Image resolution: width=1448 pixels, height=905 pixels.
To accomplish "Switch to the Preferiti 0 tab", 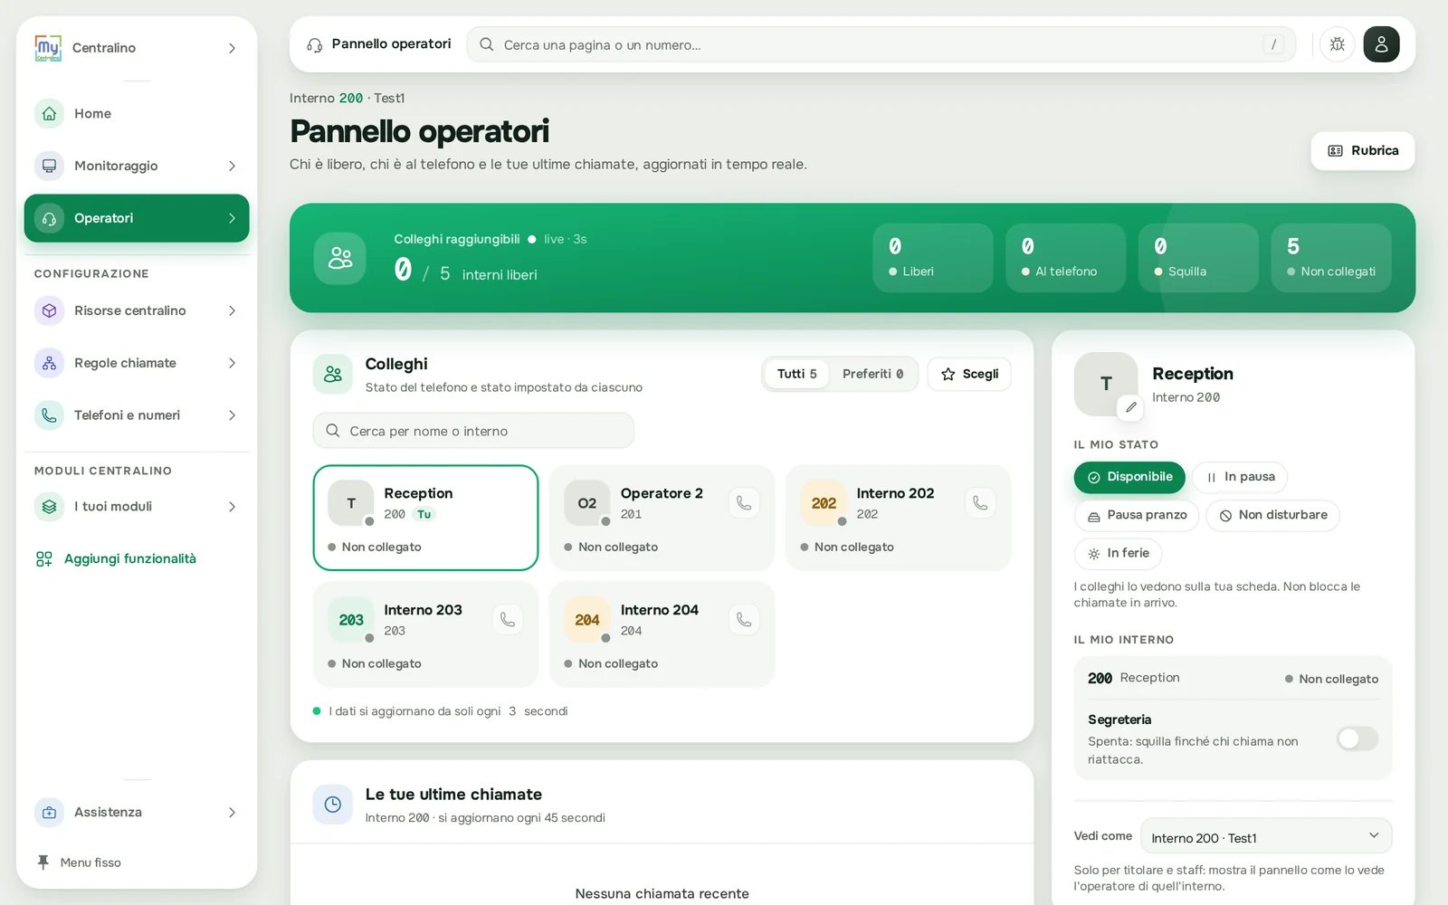I will (x=872, y=374).
